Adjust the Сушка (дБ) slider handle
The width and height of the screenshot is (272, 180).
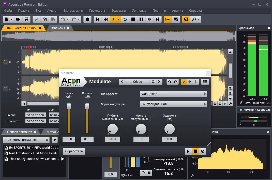point(69,106)
